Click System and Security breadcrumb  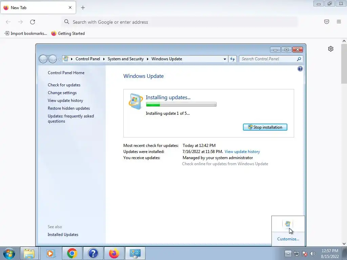125,59
